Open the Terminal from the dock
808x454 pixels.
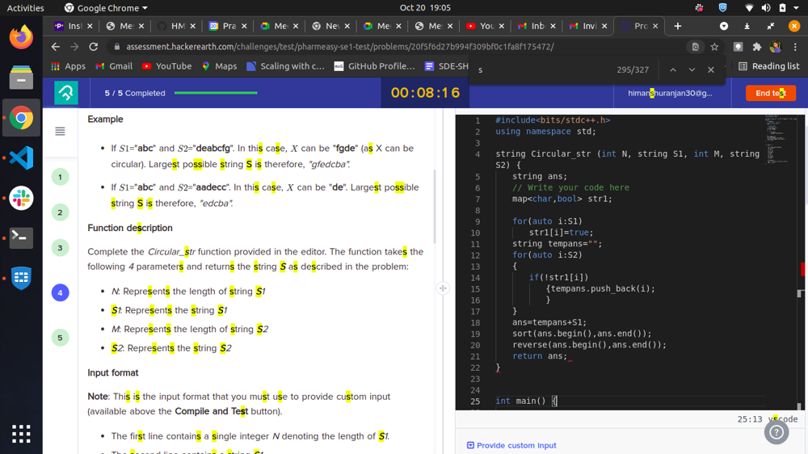pyautogui.click(x=21, y=238)
